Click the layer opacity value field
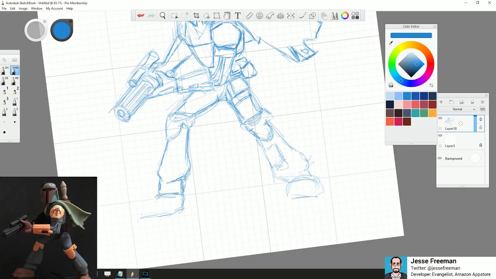This screenshot has height=279, width=496. pos(482,109)
